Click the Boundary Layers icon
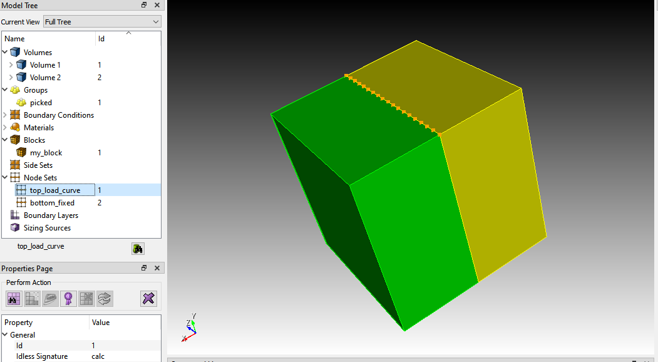 tap(15, 215)
